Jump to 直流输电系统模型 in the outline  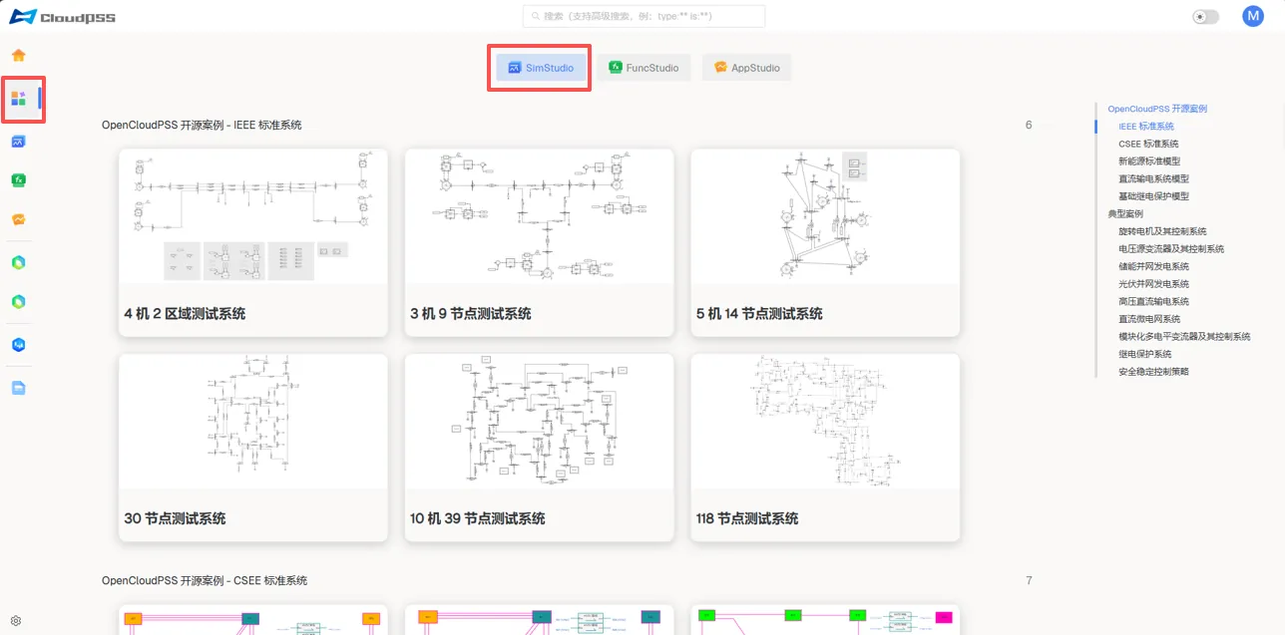tap(1153, 178)
